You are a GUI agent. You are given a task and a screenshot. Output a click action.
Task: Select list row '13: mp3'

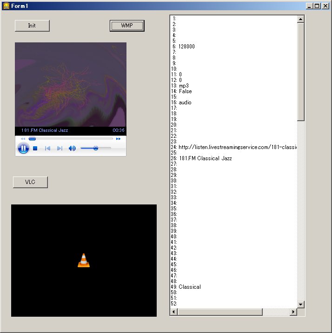[x=233, y=86]
